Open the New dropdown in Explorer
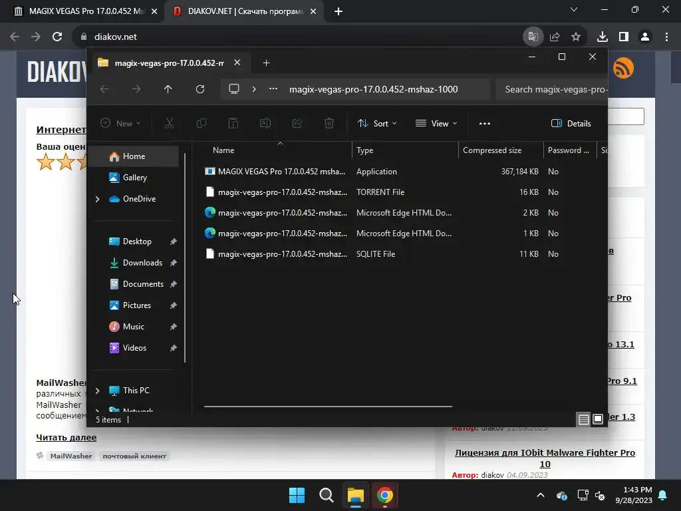 [120, 123]
